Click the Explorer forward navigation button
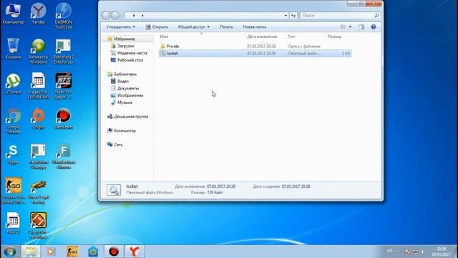458x258 pixels. tap(115, 15)
